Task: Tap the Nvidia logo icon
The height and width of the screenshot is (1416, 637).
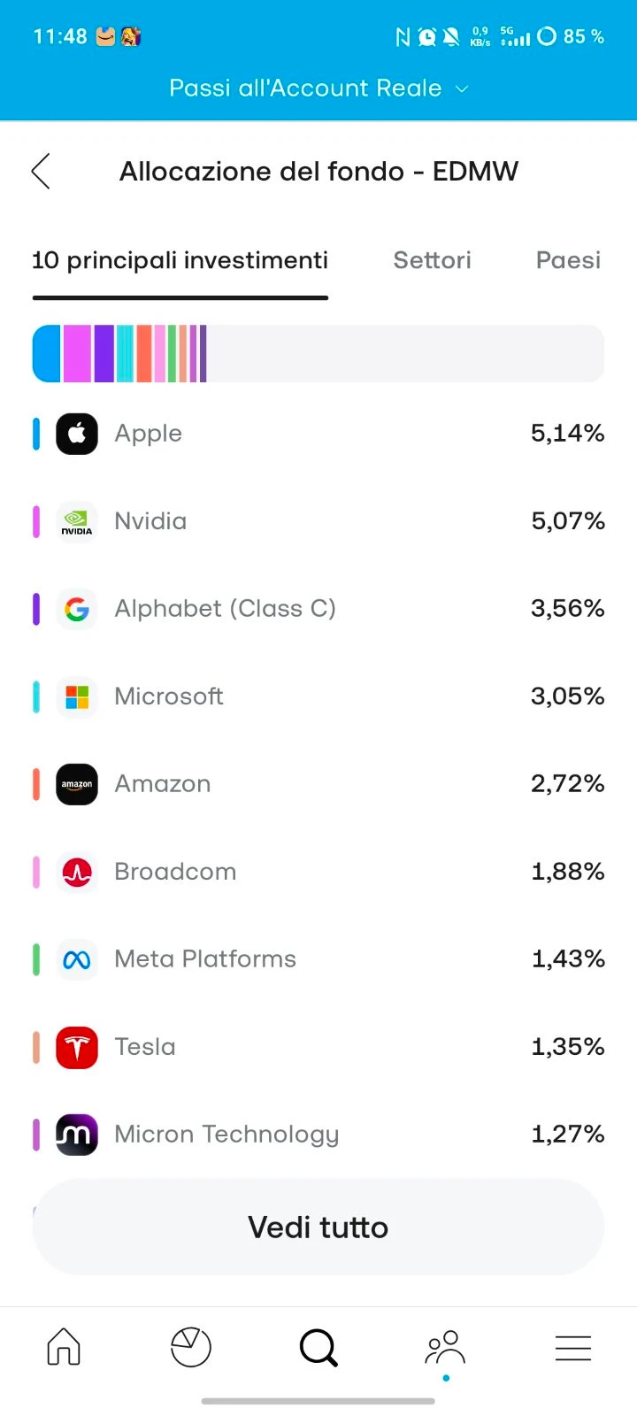Action: 77,521
